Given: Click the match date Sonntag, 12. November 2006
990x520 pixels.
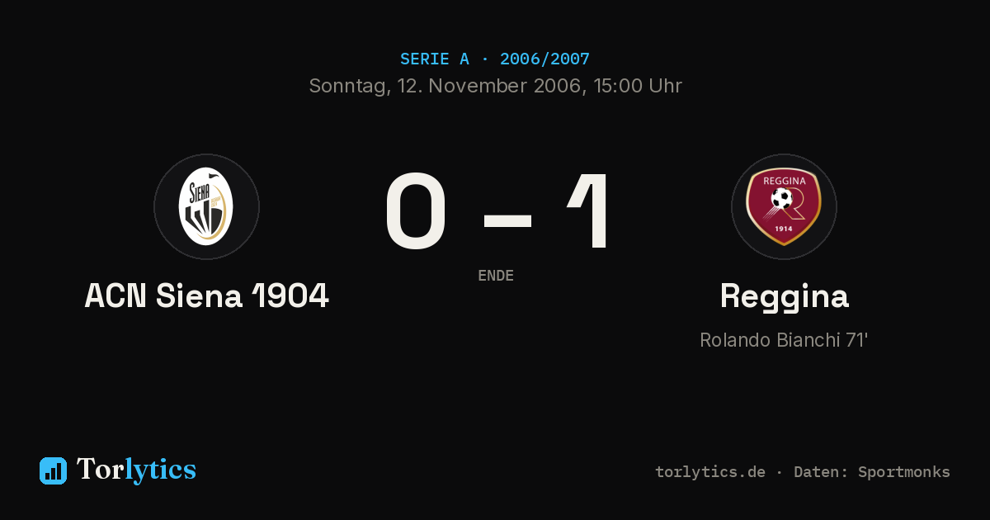Looking at the screenshot, I should (445, 86).
